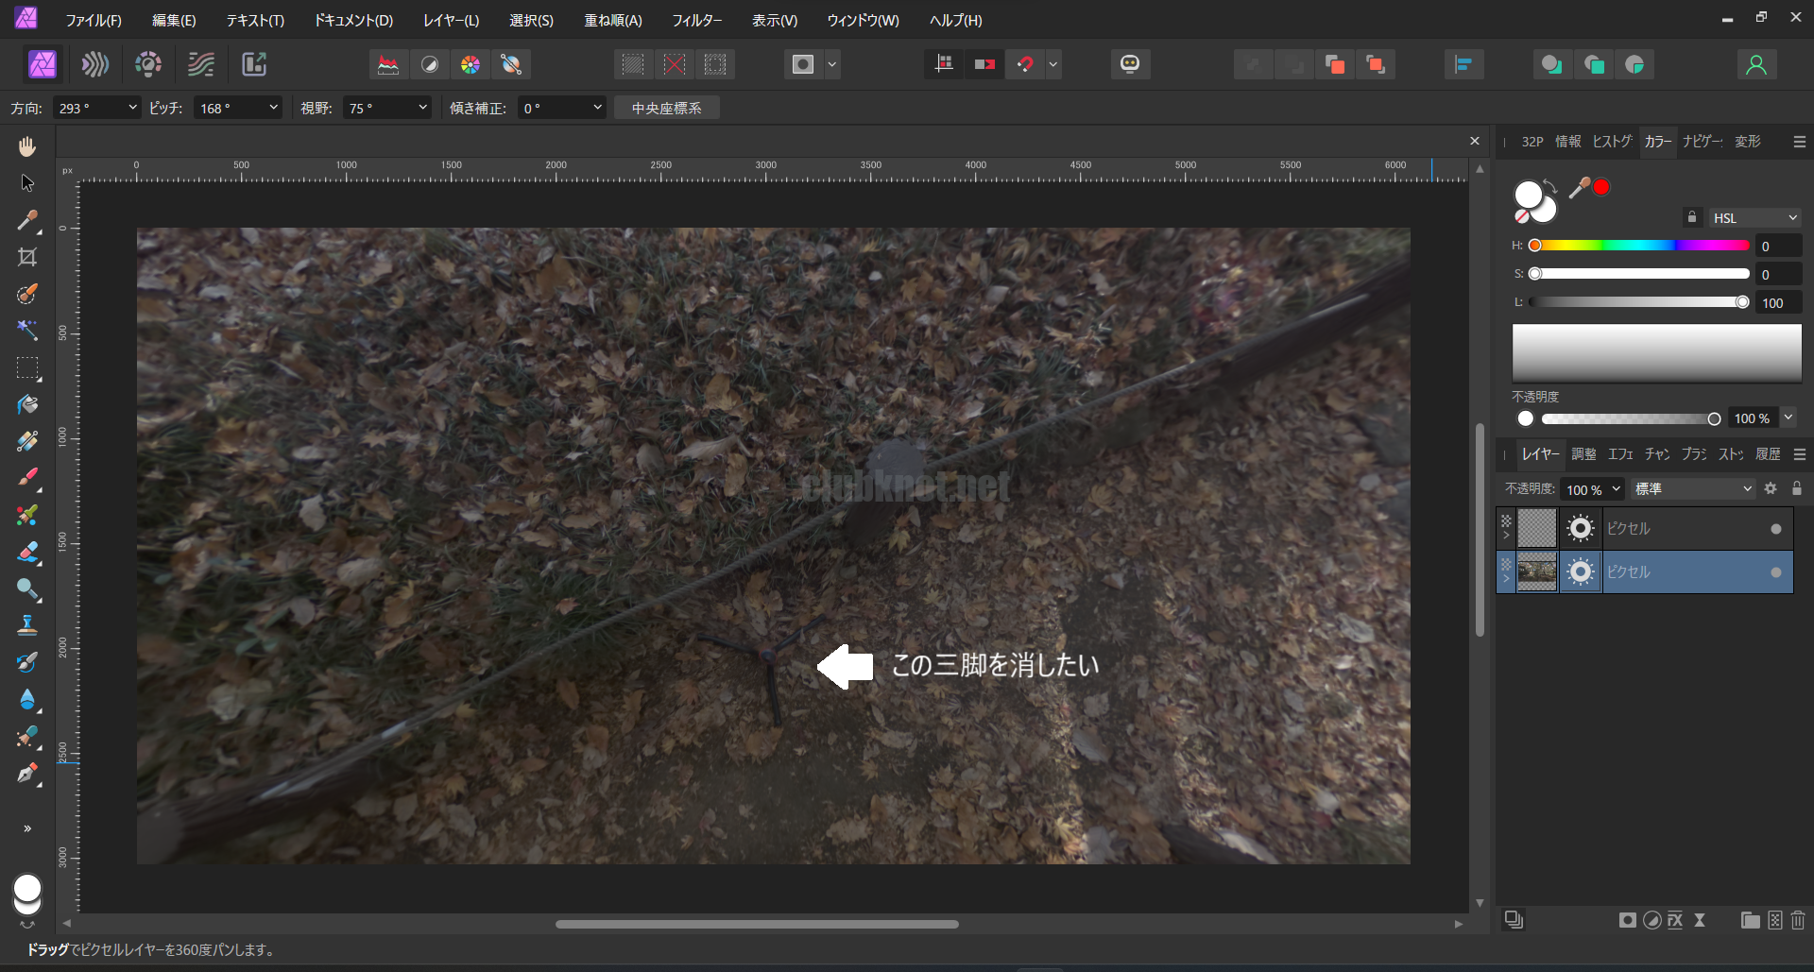The width and height of the screenshot is (1814, 972).
Task: Click the top layer's transparent thumbnail
Action: [x=1536, y=529]
